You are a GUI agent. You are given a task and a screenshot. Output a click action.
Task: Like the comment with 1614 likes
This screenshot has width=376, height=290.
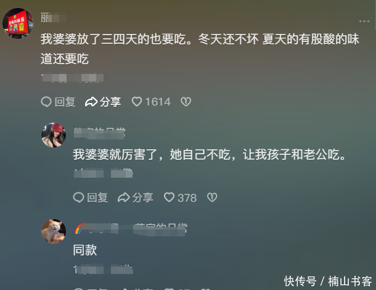(137, 102)
